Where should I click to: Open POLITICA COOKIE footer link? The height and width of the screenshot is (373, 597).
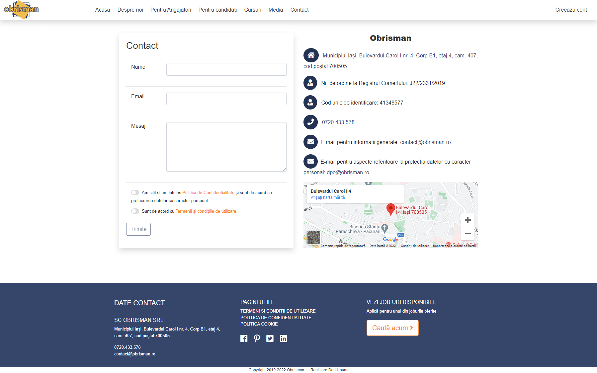point(259,324)
